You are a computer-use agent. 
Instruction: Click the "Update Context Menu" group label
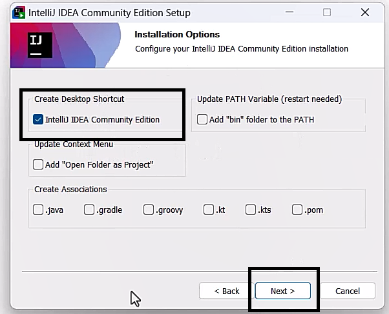[74, 144]
